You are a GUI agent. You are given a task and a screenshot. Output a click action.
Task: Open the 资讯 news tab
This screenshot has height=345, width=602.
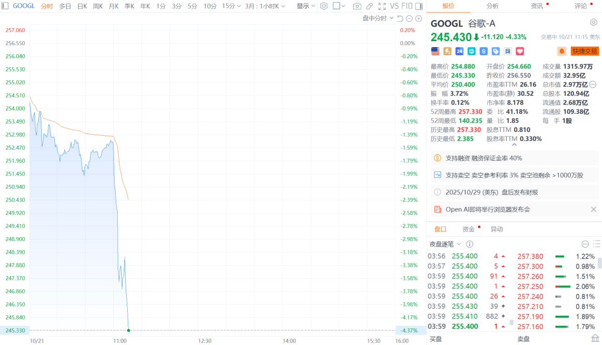point(537,6)
